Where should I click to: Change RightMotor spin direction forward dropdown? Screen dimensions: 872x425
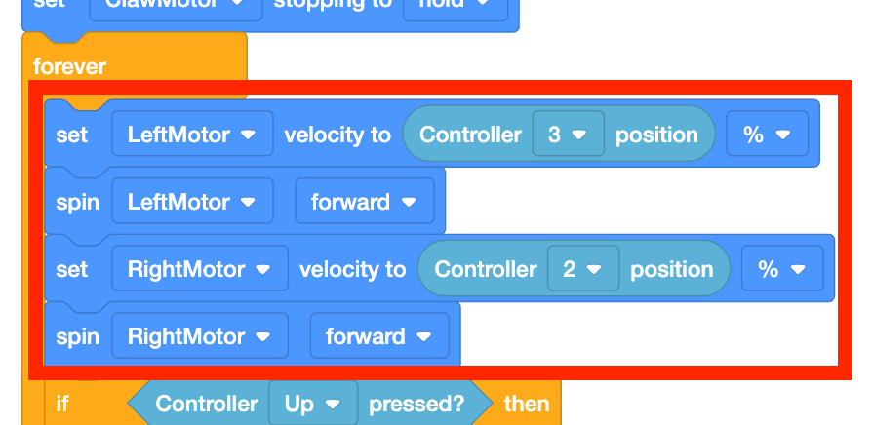coord(378,336)
